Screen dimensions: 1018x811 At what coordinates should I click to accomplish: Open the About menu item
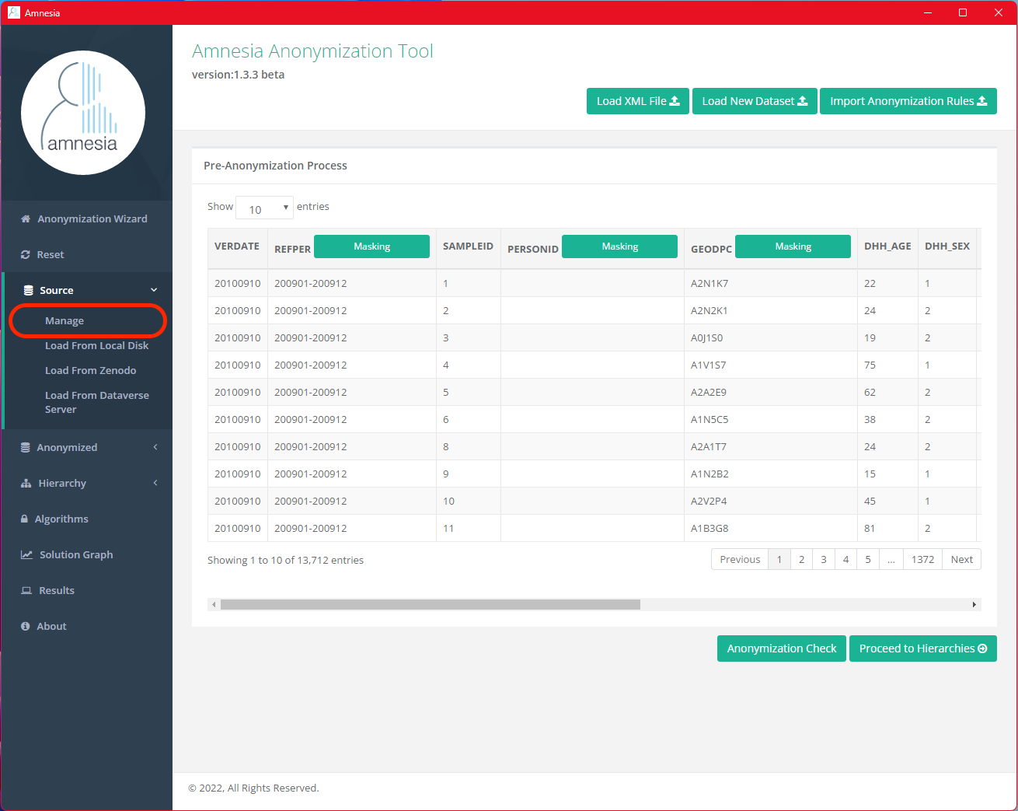point(87,626)
